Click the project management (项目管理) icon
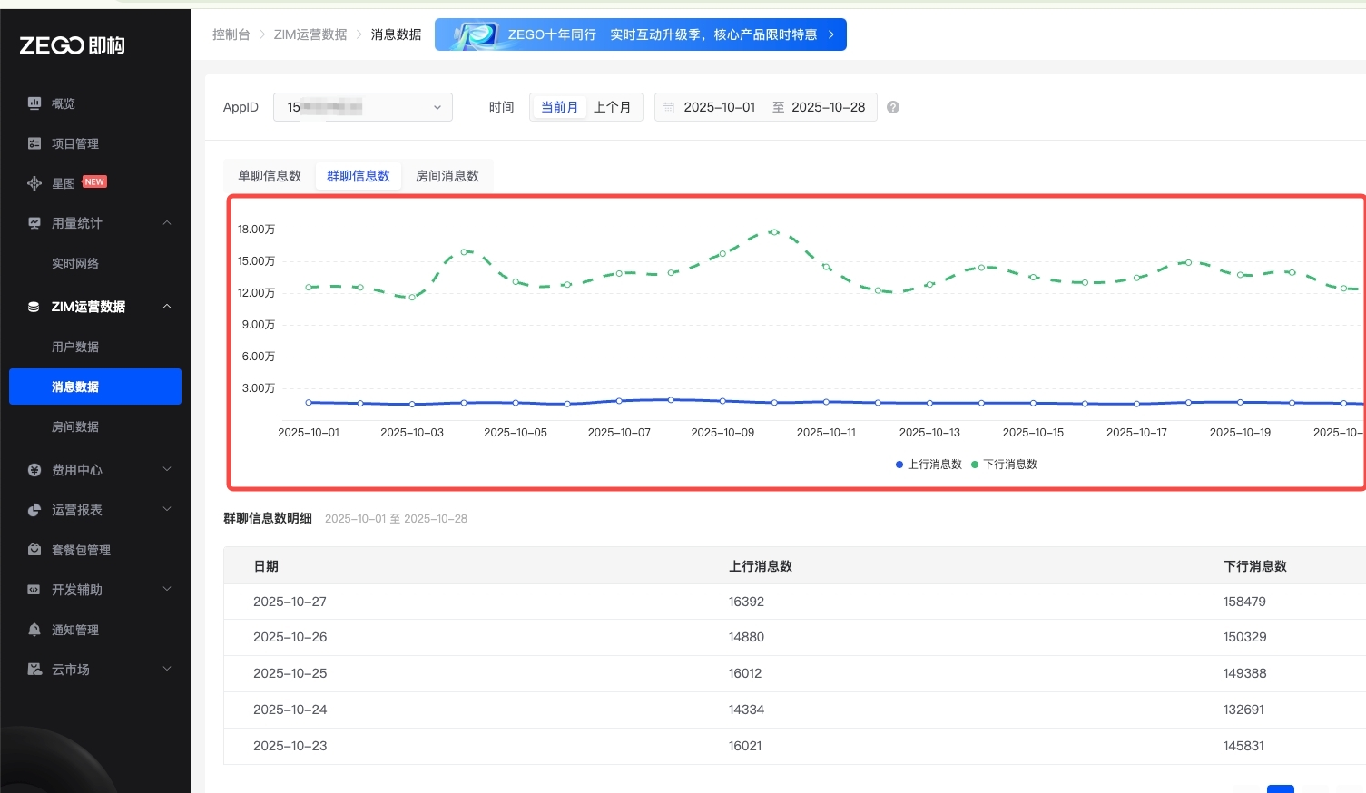The height and width of the screenshot is (793, 1366). [34, 143]
